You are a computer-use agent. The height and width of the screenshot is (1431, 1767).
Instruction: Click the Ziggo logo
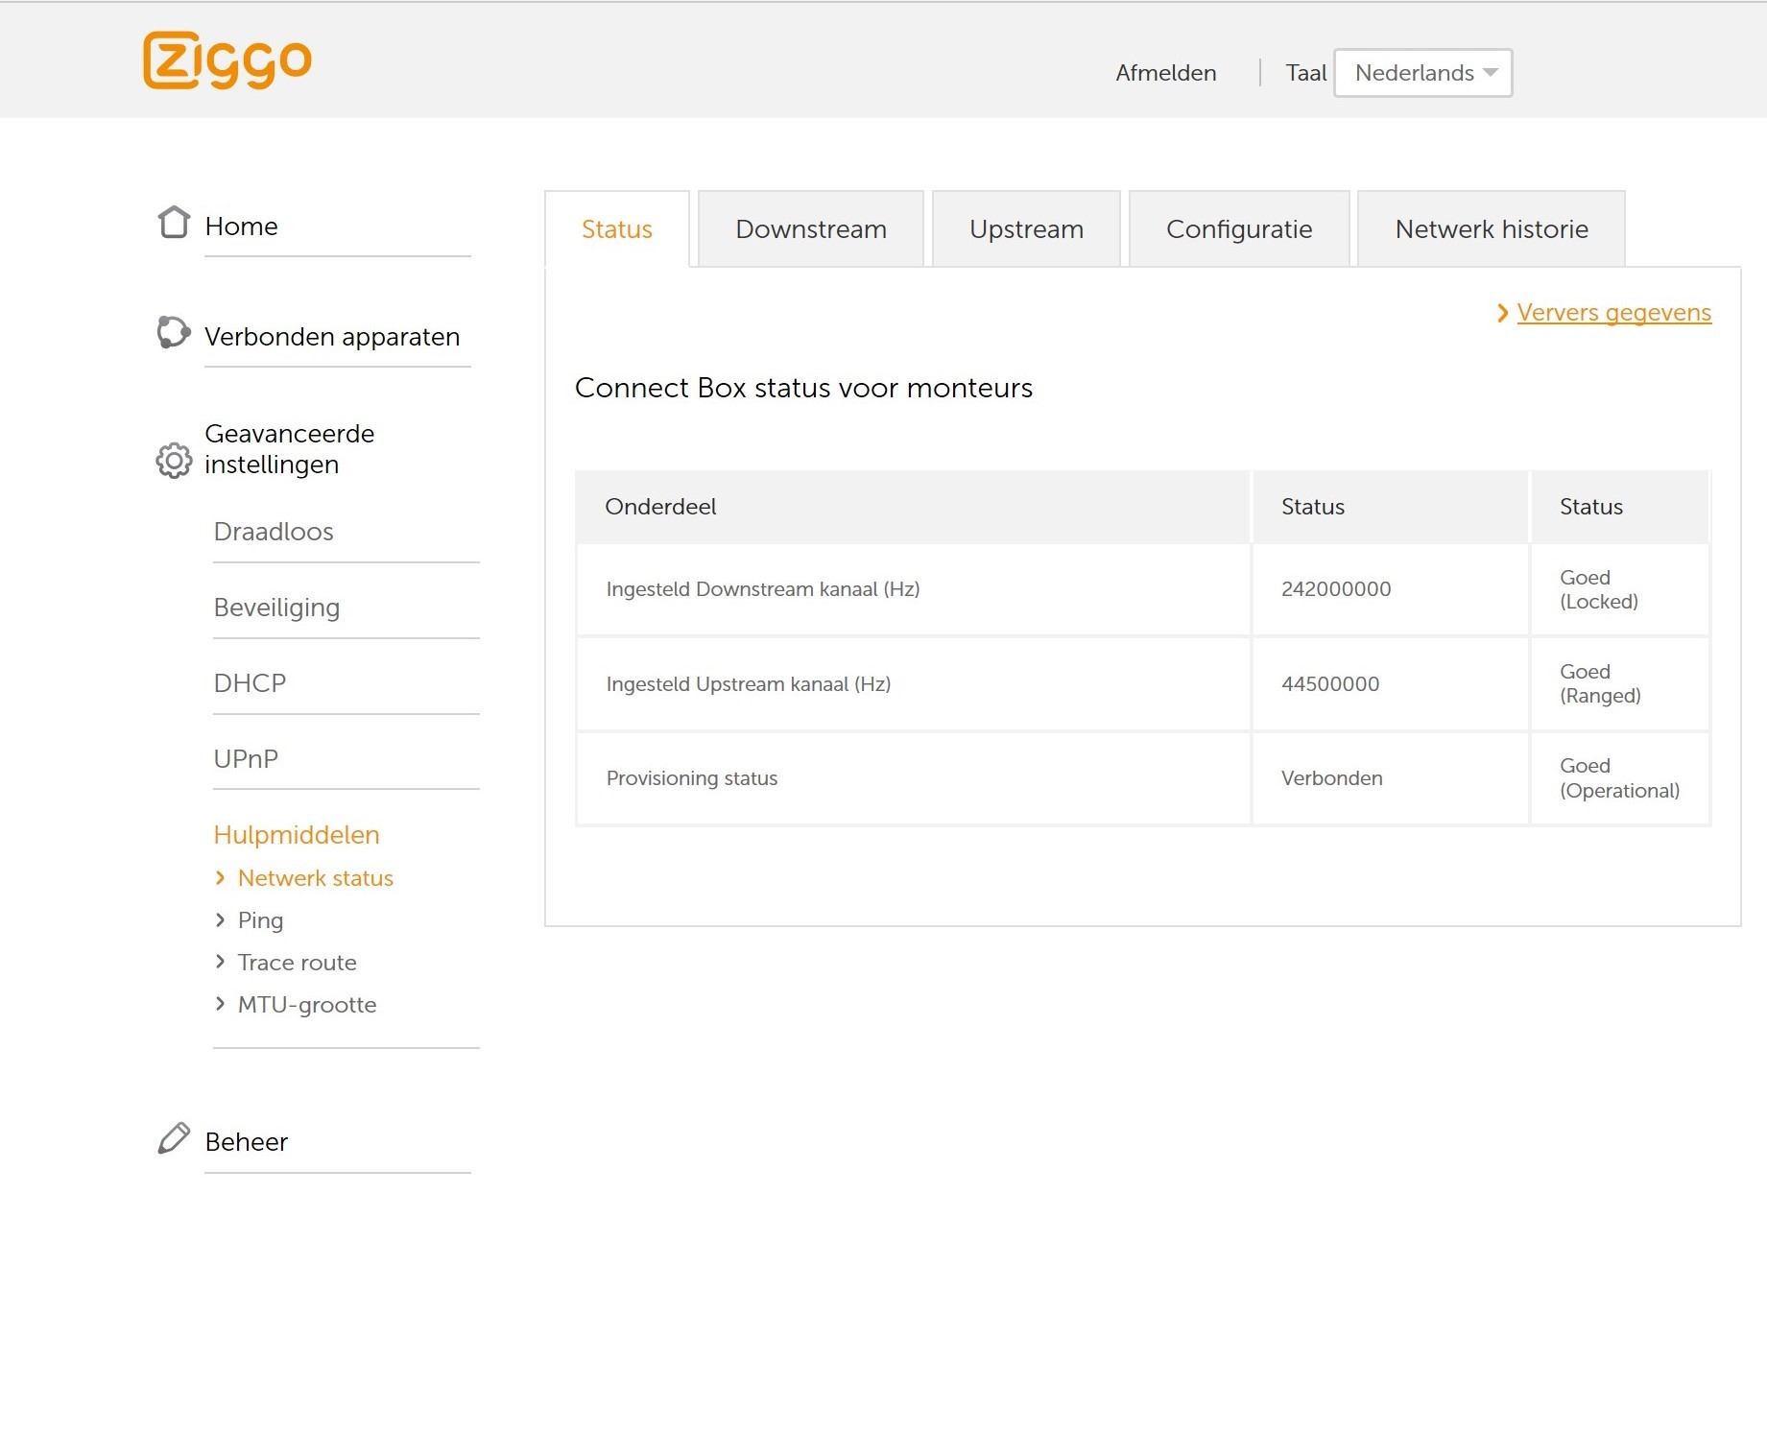tap(227, 60)
